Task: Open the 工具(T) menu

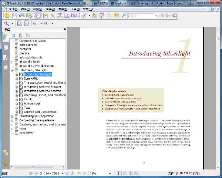Action: coord(75,9)
